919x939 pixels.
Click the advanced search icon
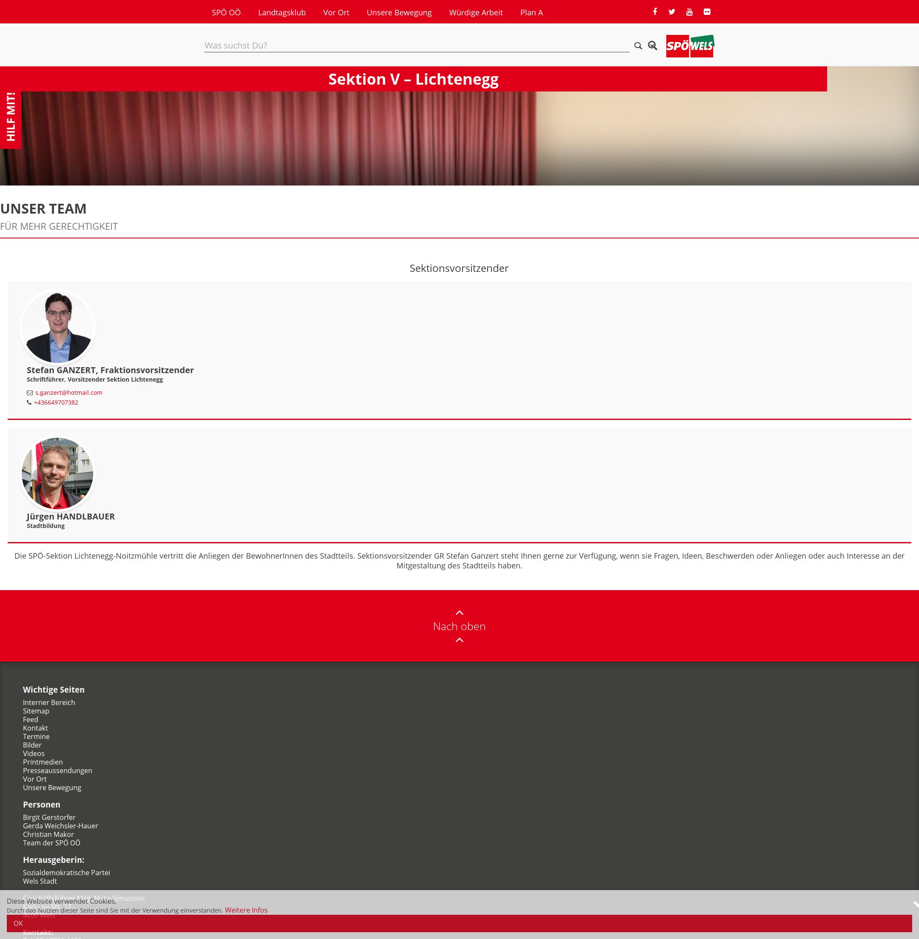(653, 46)
